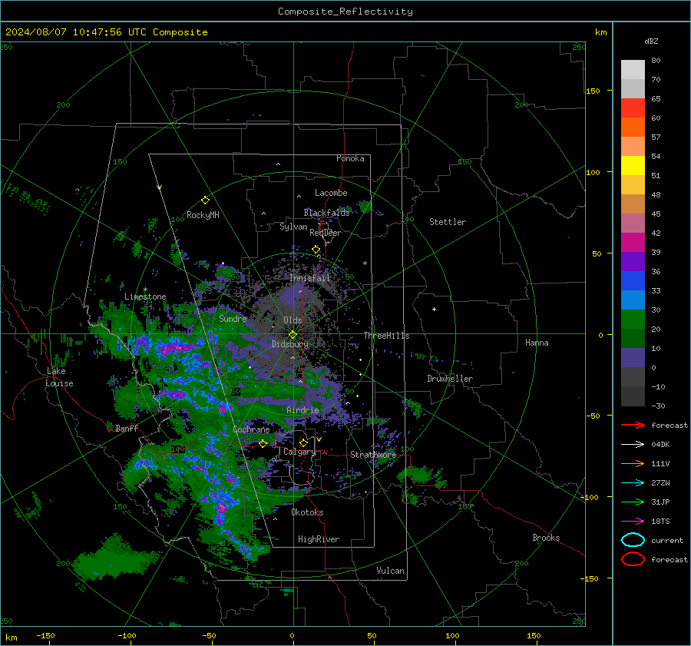Viewport: 691px width, 646px height.
Task: Pick the slate purple 0-10 dBZ swatch
Action: tap(633, 358)
